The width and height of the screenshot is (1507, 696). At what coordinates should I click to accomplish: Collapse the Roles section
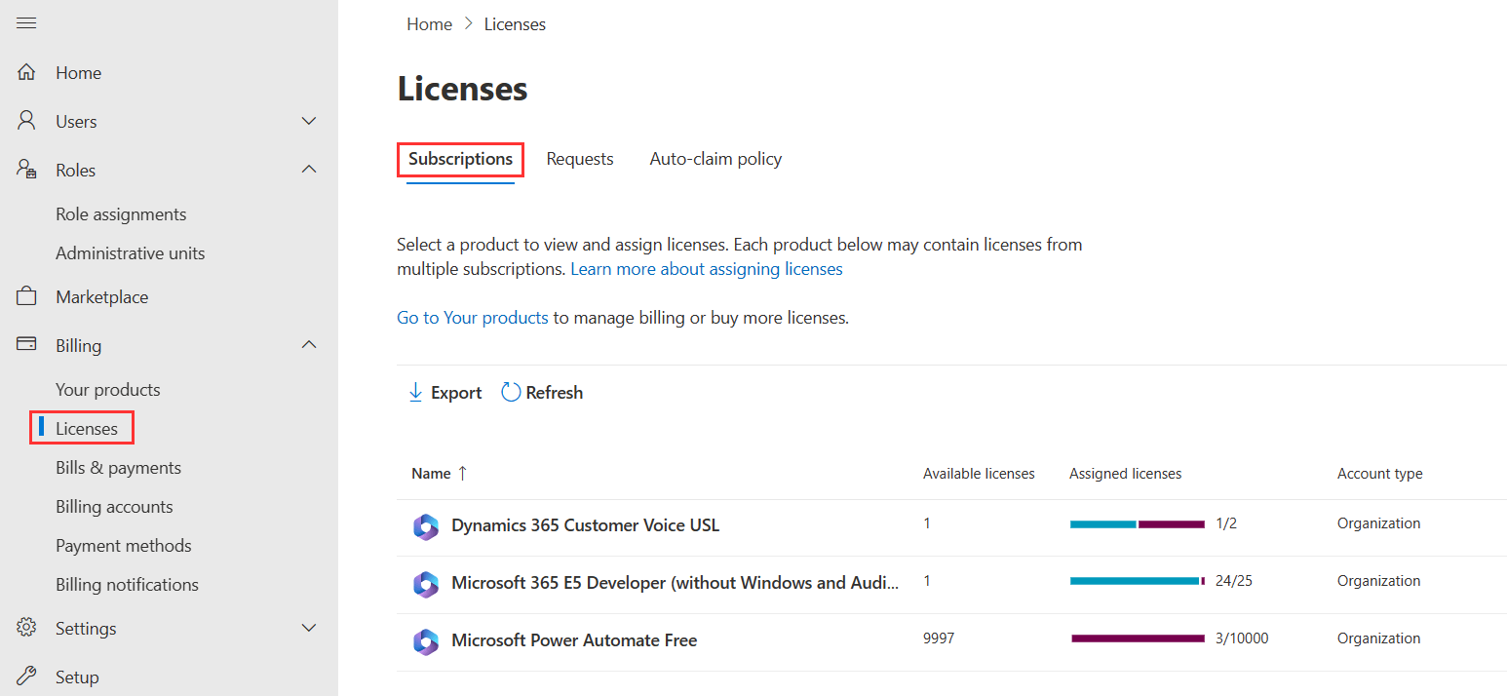click(309, 169)
